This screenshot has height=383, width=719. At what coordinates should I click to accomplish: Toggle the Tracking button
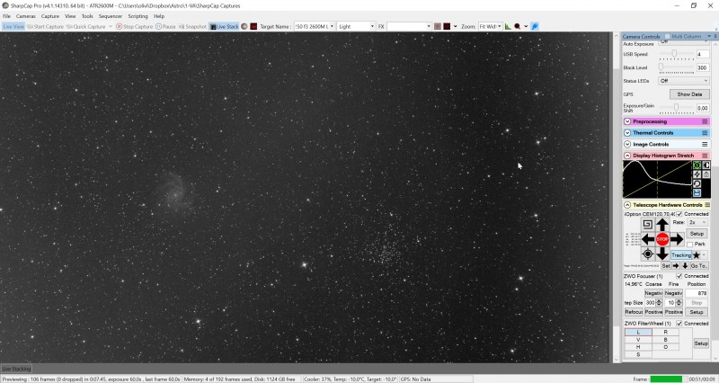coord(681,255)
